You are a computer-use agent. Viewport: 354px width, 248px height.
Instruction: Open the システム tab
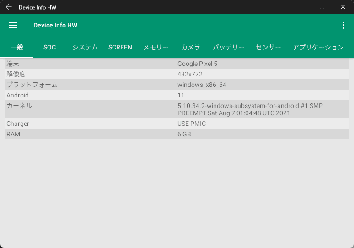[x=85, y=47]
